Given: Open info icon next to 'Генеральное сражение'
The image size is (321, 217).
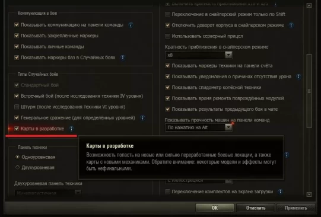Looking at the screenshot, I should tap(142, 118).
